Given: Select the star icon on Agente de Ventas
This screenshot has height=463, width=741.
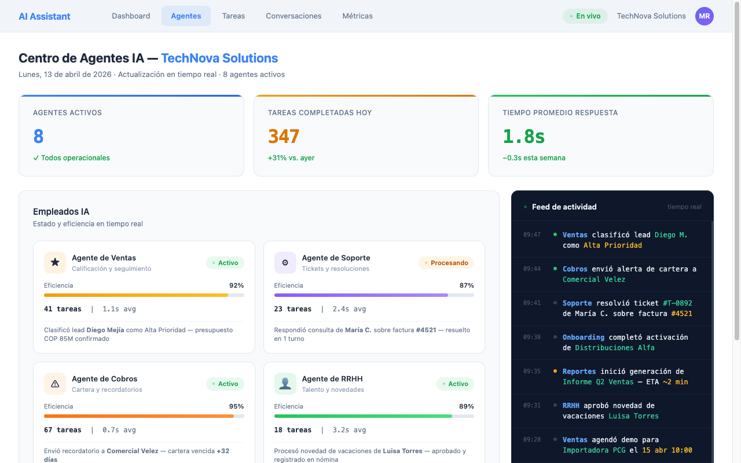Looking at the screenshot, I should [x=54, y=263].
